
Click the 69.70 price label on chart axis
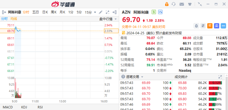coord(7,31)
